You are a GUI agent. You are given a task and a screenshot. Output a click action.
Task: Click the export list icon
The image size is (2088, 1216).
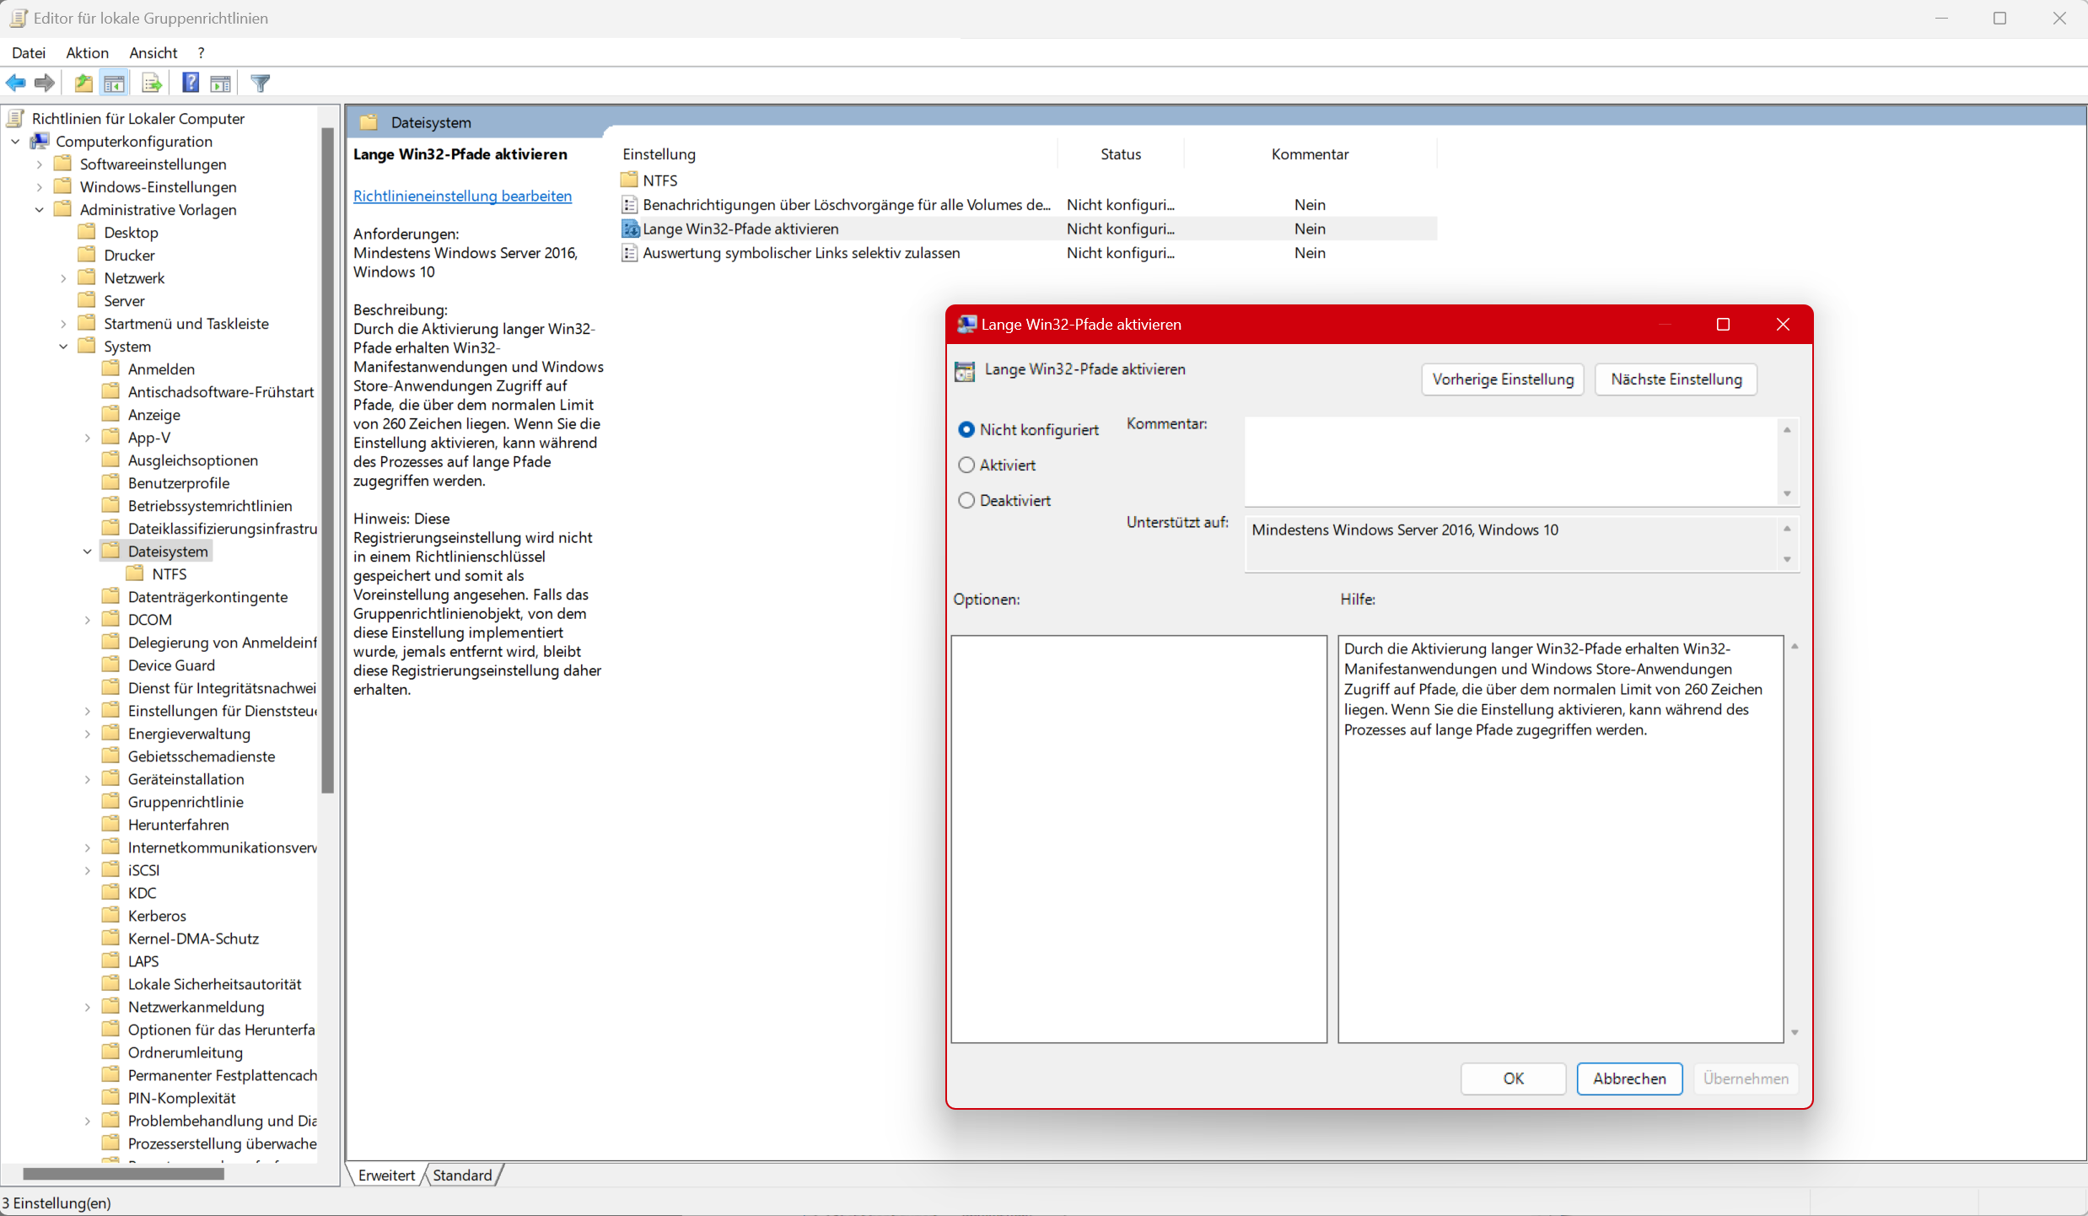tap(152, 83)
